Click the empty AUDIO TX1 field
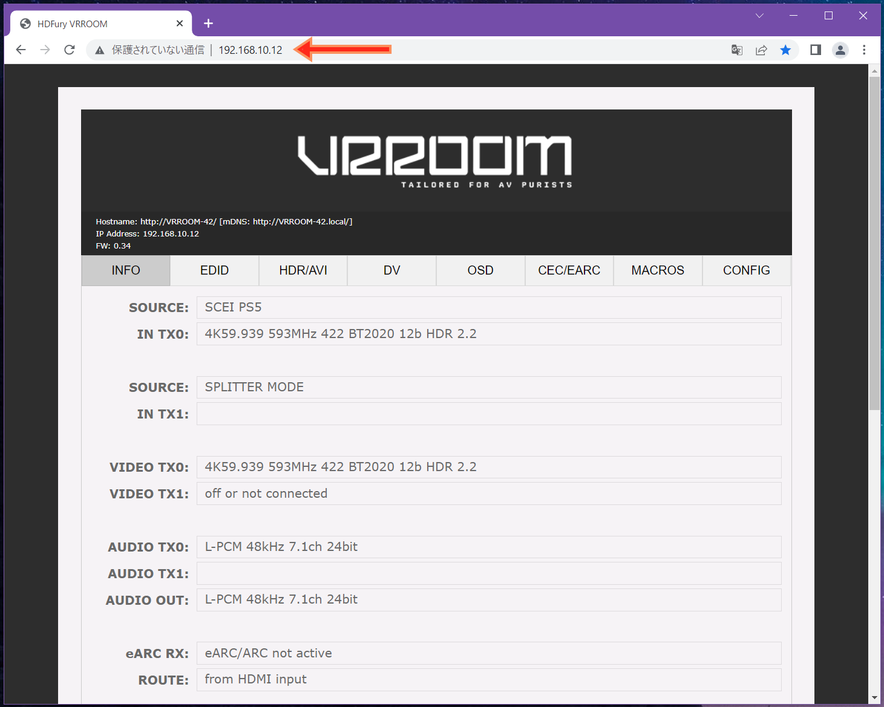 (489, 573)
